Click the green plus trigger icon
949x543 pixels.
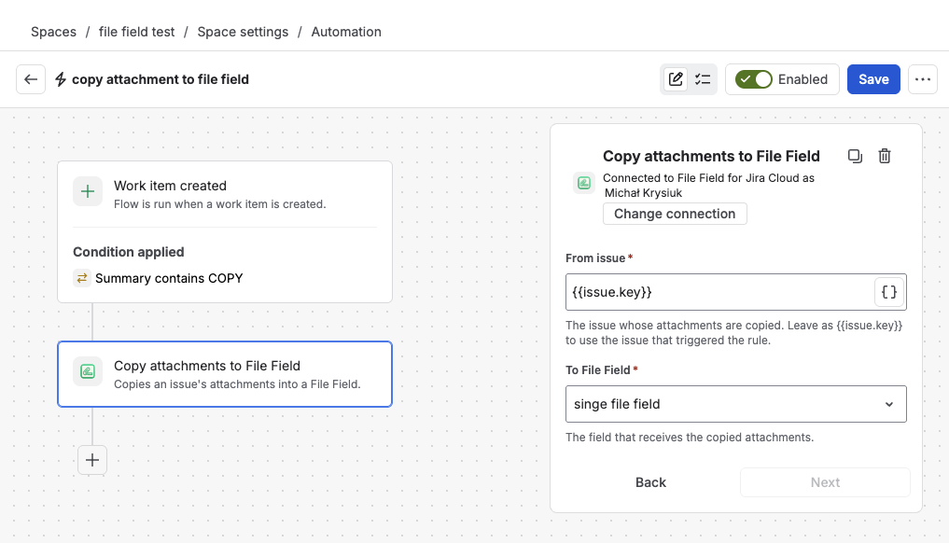pos(88,192)
